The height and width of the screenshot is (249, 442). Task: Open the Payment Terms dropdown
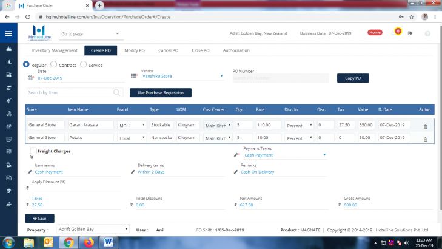pos(324,155)
